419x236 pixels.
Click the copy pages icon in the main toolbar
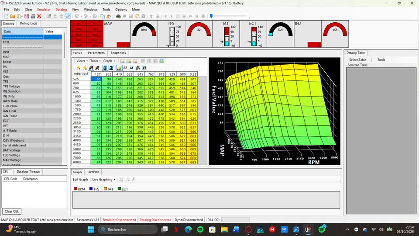pos(102,16)
